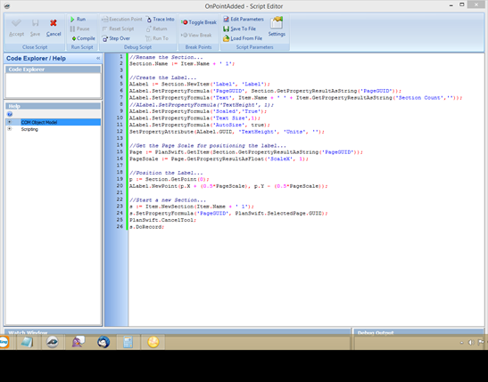
Task: Click the '//Rename the Section...' comment line
Action: (166, 57)
